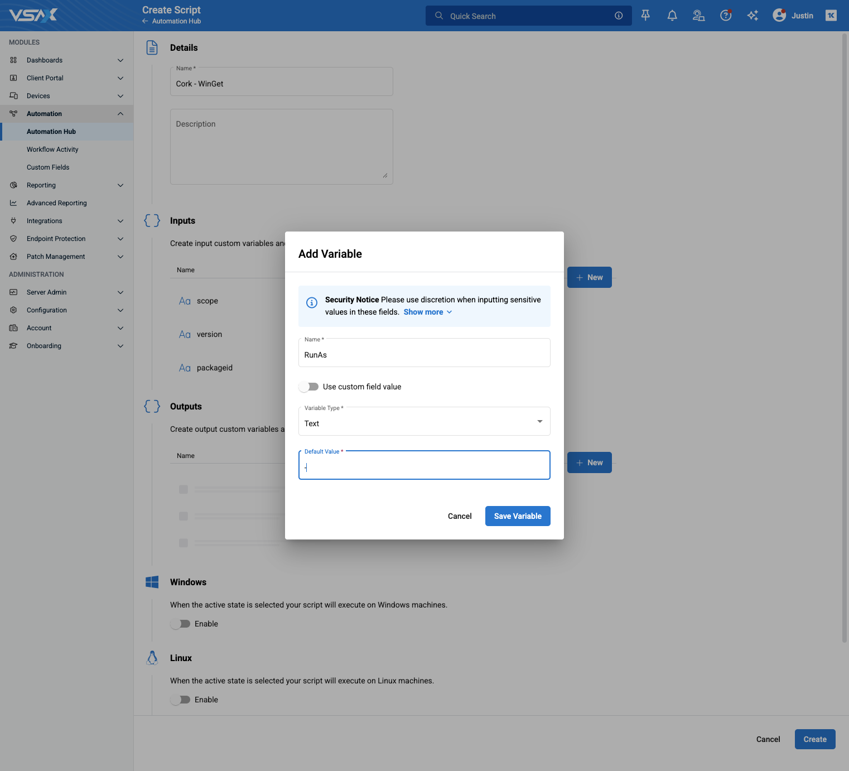Expand the Dashboards menu chevron
Viewport: 849px width, 771px height.
120,60
